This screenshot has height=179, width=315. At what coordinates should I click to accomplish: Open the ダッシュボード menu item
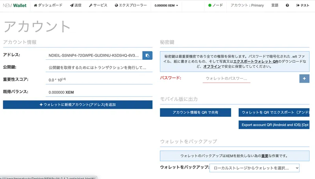click(48, 5)
